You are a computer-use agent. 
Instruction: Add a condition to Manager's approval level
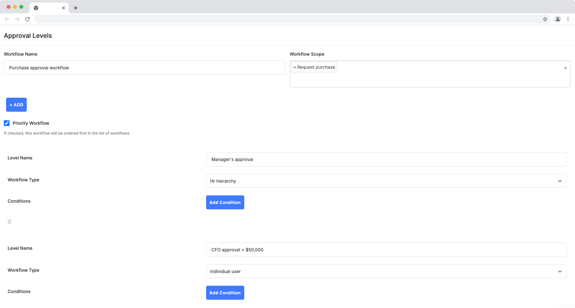(x=225, y=202)
